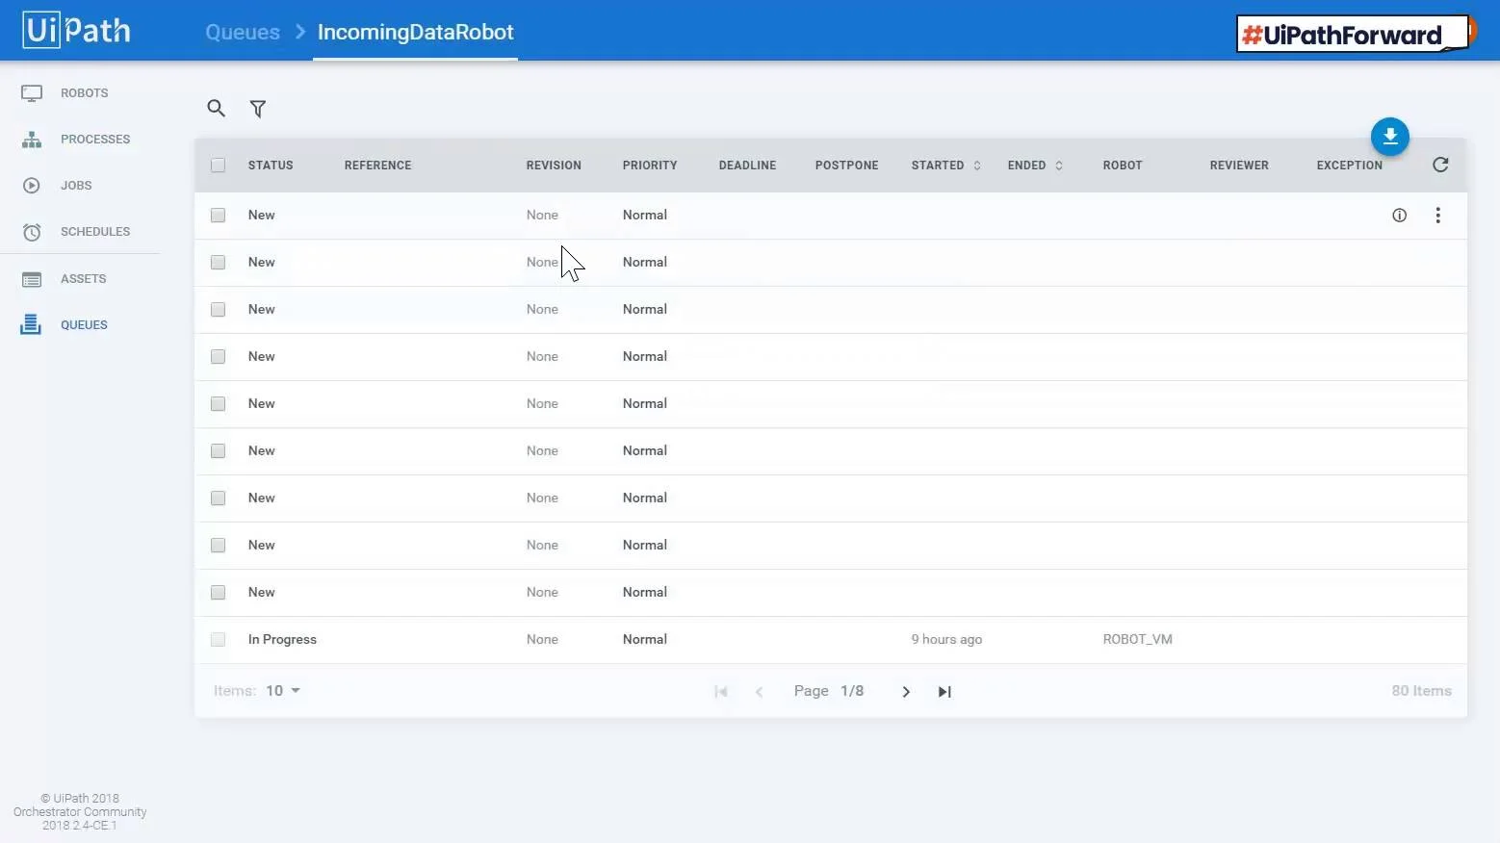Check the first New row checkbox

point(219,216)
